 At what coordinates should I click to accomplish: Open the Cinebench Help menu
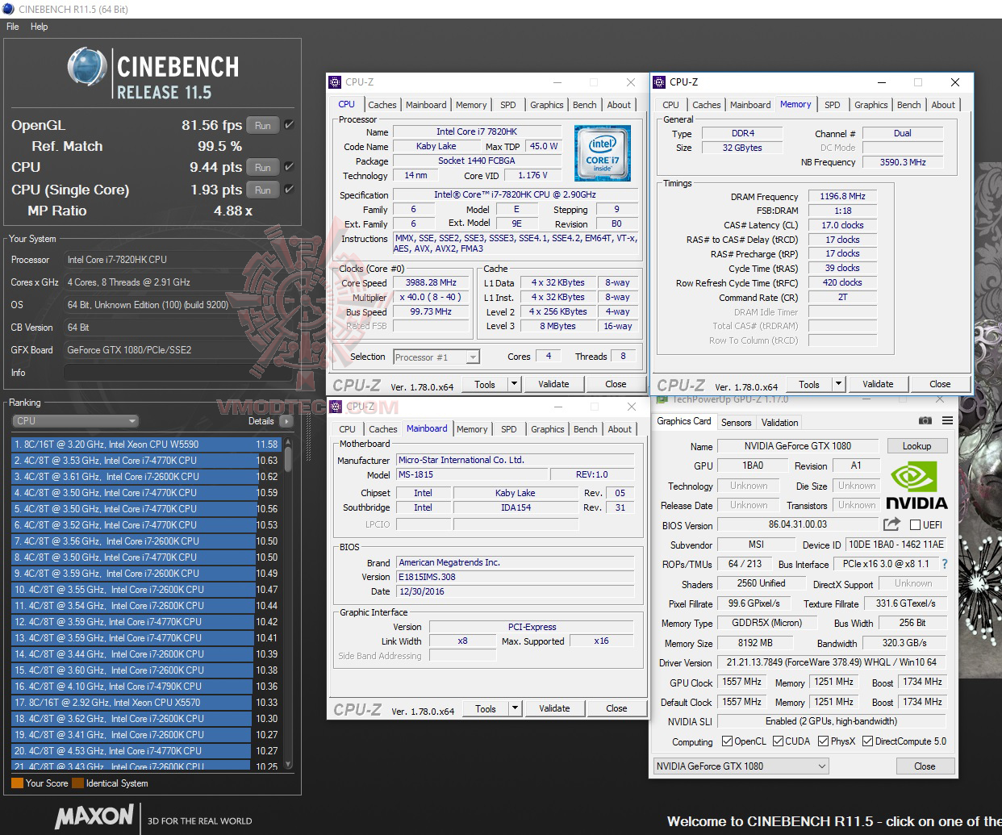(39, 27)
